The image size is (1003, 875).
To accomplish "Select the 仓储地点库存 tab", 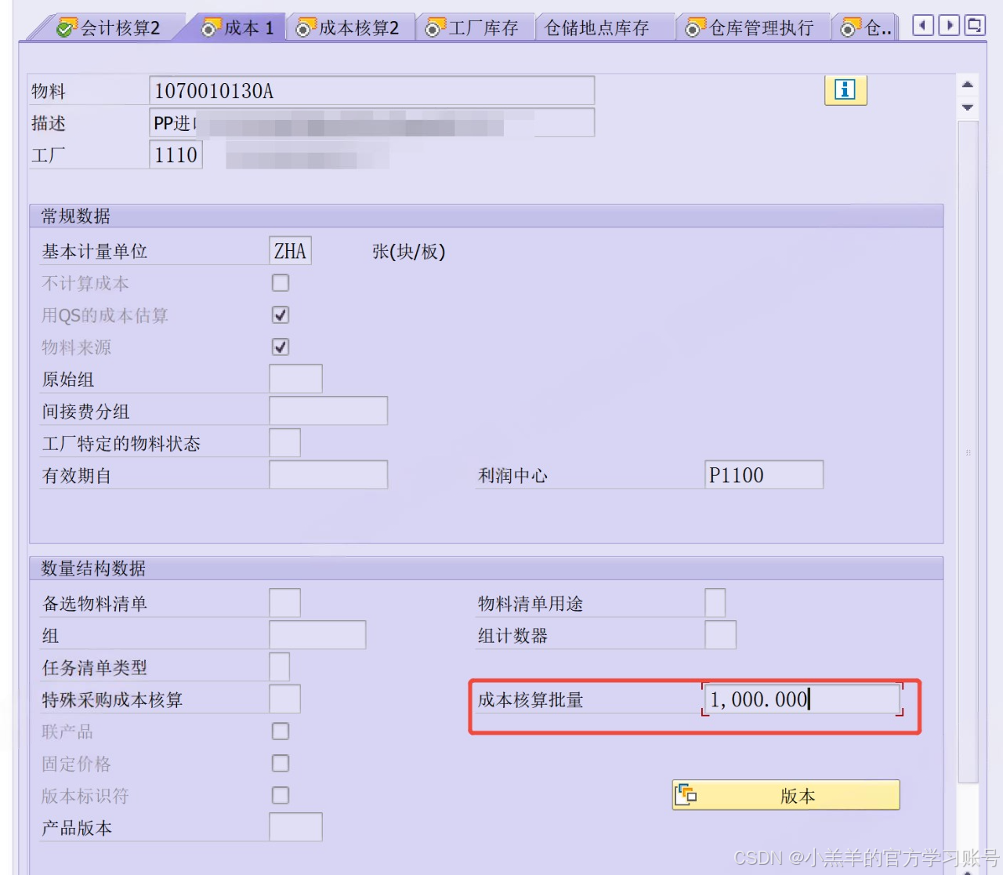I will (x=603, y=27).
